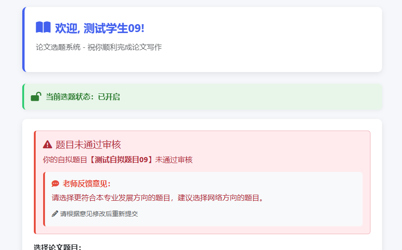The image size is (402, 250).
Task: Click the open book icon beside the welcome heading
Action: [x=43, y=27]
